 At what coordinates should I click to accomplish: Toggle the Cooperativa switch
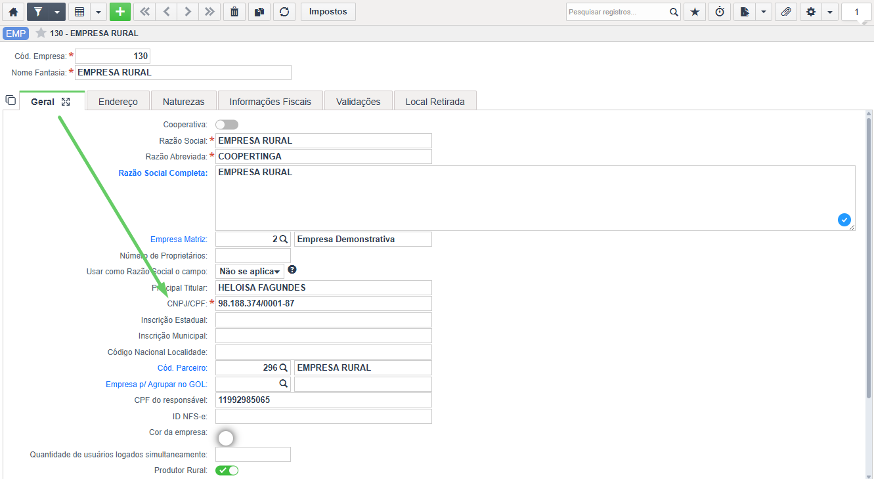227,125
